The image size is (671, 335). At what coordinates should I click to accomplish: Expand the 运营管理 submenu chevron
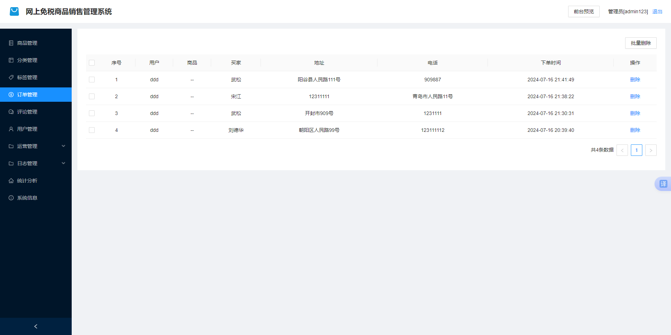click(x=63, y=146)
